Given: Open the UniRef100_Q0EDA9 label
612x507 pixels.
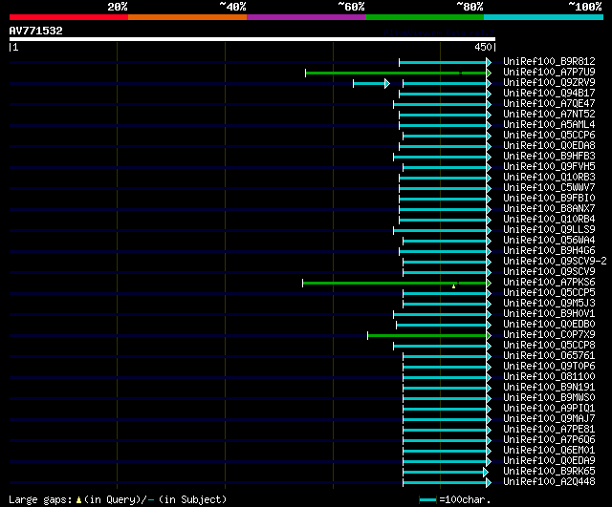Looking at the screenshot, I should [x=549, y=461].
